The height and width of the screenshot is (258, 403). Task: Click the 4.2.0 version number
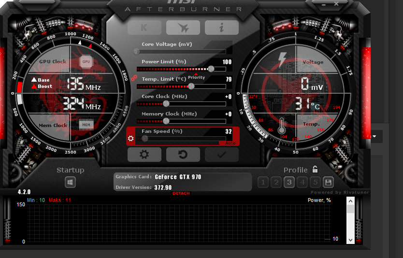point(24,192)
